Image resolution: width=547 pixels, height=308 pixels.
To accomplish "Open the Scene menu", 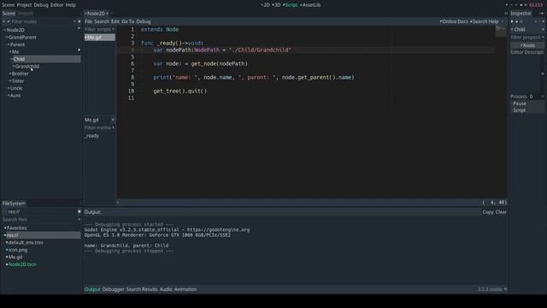I will 9,5.
